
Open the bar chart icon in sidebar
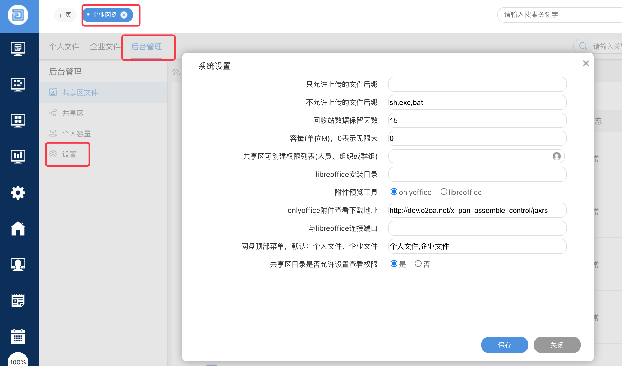pos(18,156)
